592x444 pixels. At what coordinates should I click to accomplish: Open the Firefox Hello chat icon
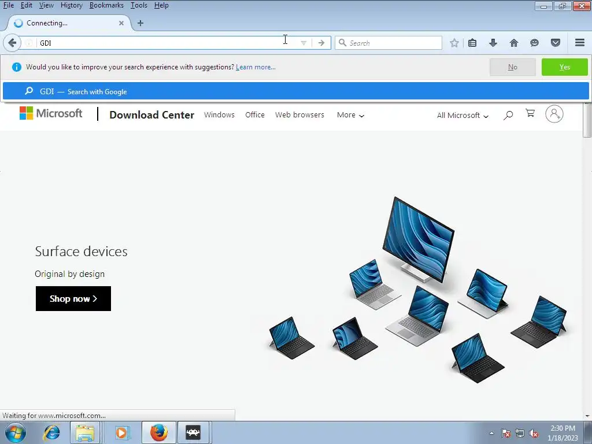click(534, 43)
